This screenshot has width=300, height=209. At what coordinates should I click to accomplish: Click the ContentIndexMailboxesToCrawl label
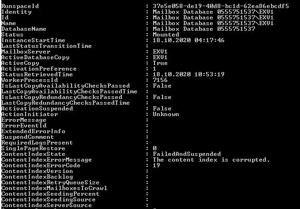(54, 188)
